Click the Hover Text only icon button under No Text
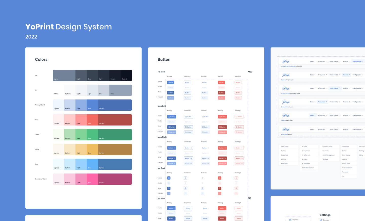The image size is (365, 221). click(x=203, y=188)
